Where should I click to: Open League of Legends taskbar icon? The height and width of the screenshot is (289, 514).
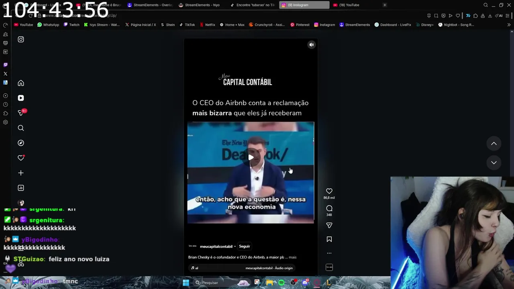pyautogui.click(x=328, y=283)
